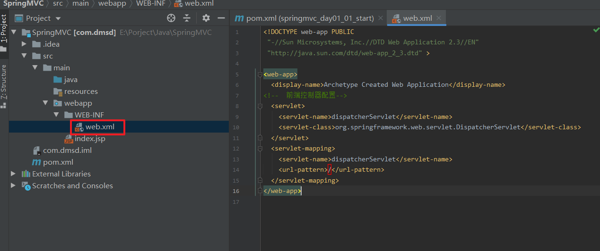This screenshot has width=600, height=251.
Task: Place cursor in url-pattern value on line 14
Action: [x=330, y=170]
